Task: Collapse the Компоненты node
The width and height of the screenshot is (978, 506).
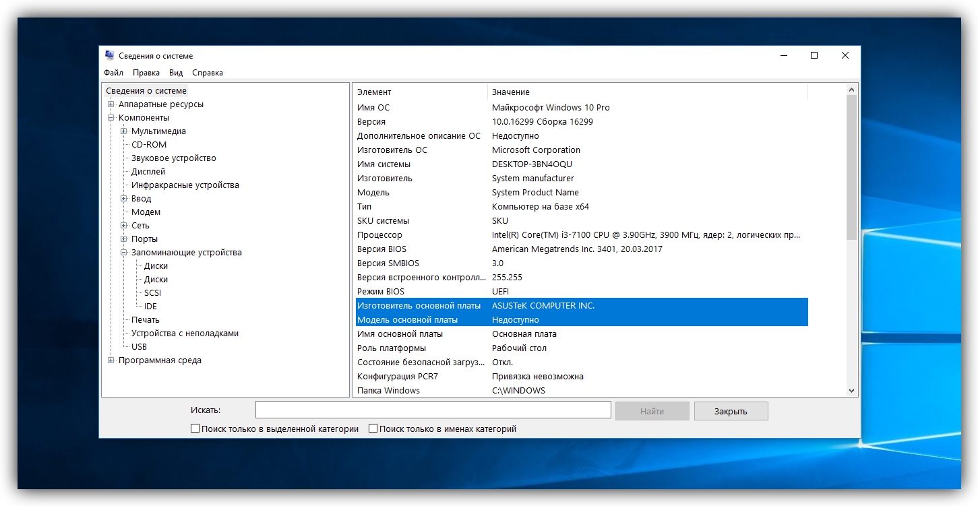Action: [x=111, y=117]
